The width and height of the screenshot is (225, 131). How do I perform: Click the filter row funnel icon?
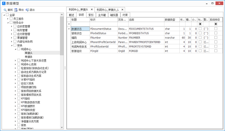(69, 24)
